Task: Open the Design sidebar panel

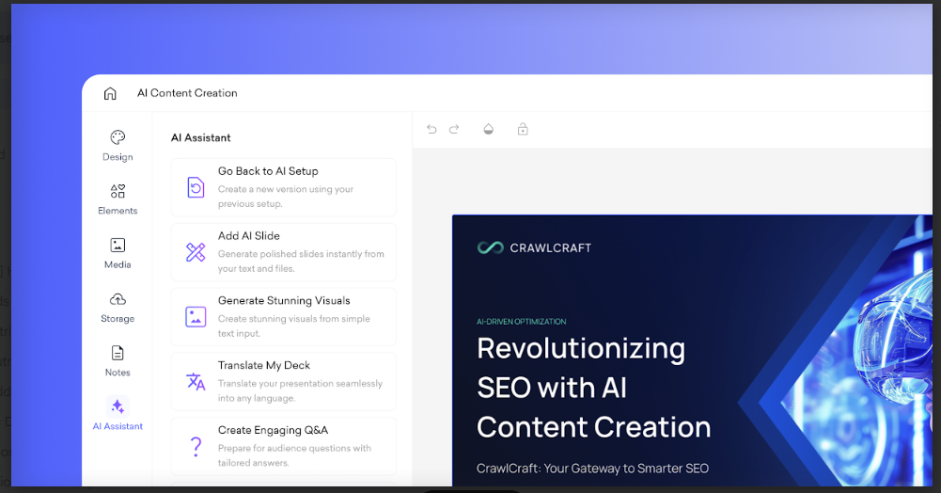Action: pyautogui.click(x=118, y=146)
